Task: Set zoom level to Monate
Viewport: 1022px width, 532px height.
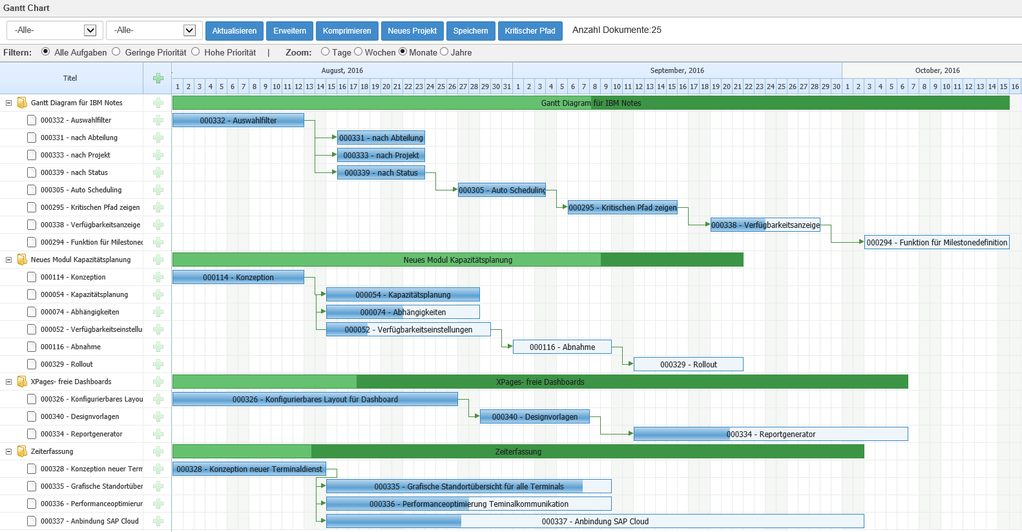Action: click(403, 52)
